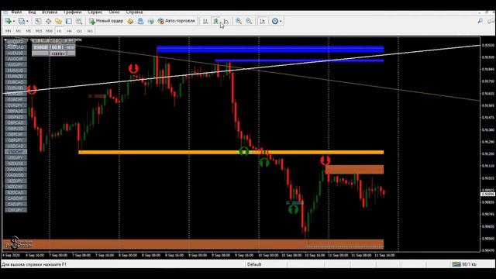
Task: Open the Вставка menu
Action: click(50, 12)
